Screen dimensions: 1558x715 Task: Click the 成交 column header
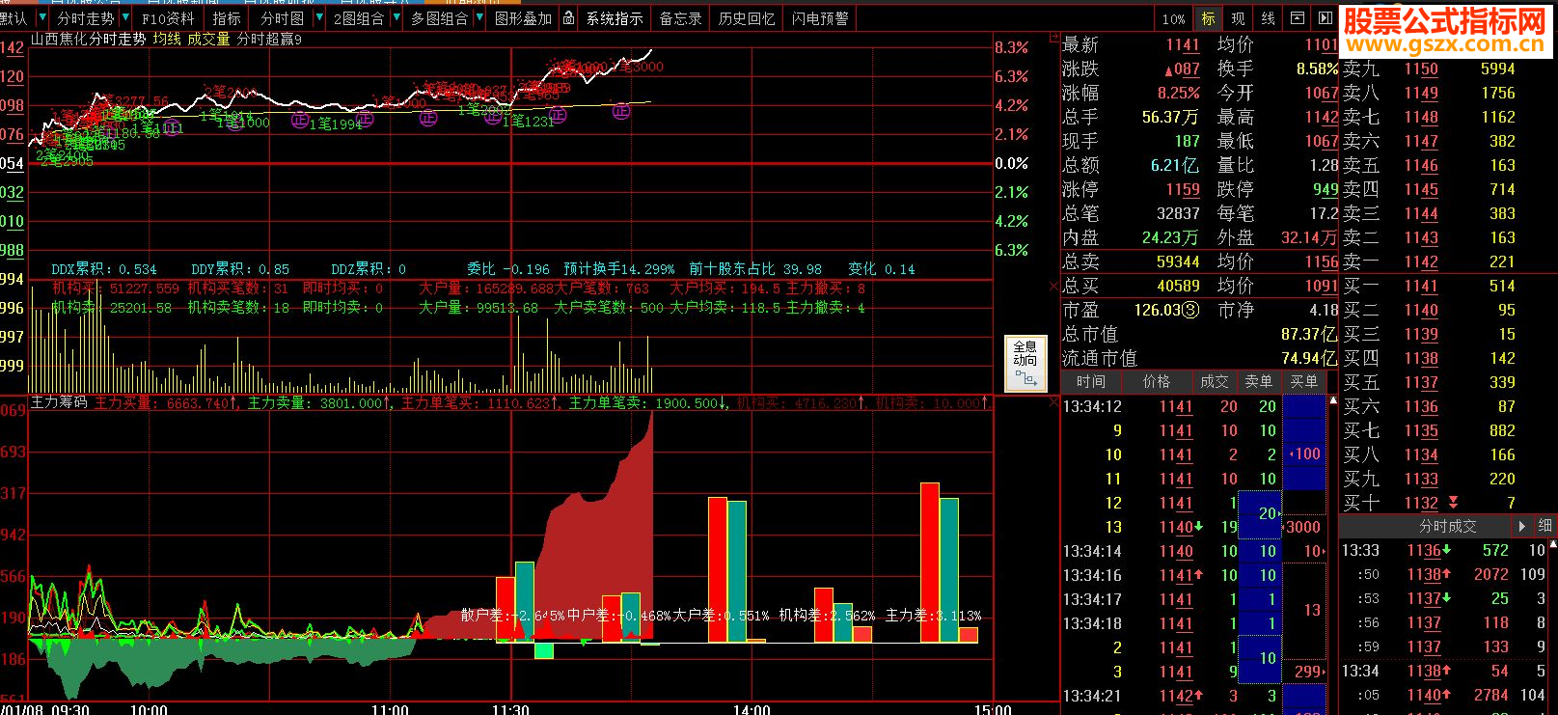(x=1215, y=382)
